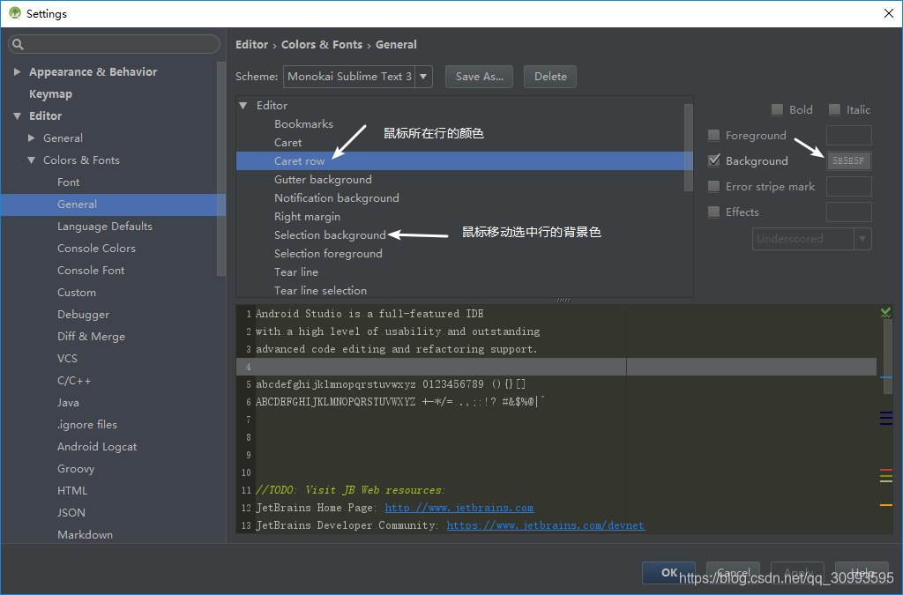Image resolution: width=903 pixels, height=595 pixels.
Task: Enable the Error stripe mark checkbox
Action: point(713,187)
